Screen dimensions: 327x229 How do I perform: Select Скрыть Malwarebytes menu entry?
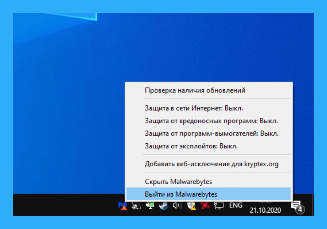coord(208,181)
